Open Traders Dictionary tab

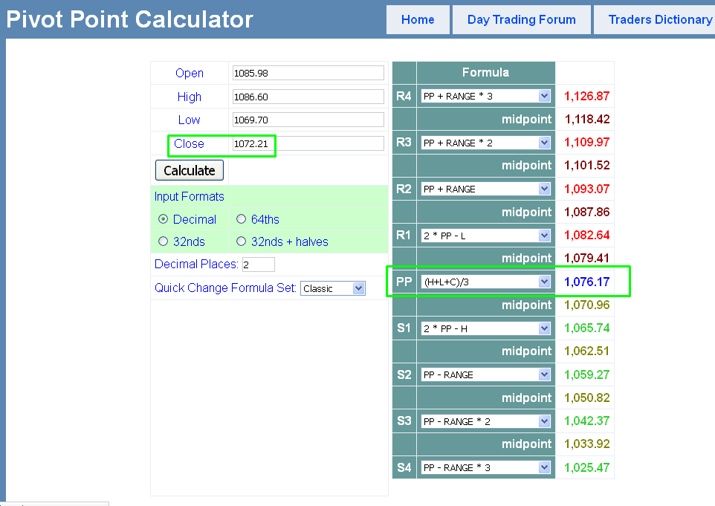[x=655, y=19]
